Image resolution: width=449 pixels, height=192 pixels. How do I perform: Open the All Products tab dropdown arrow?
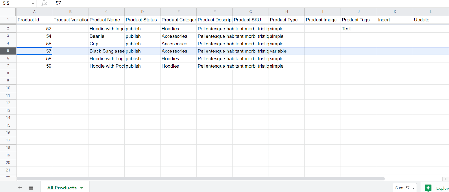(82, 188)
